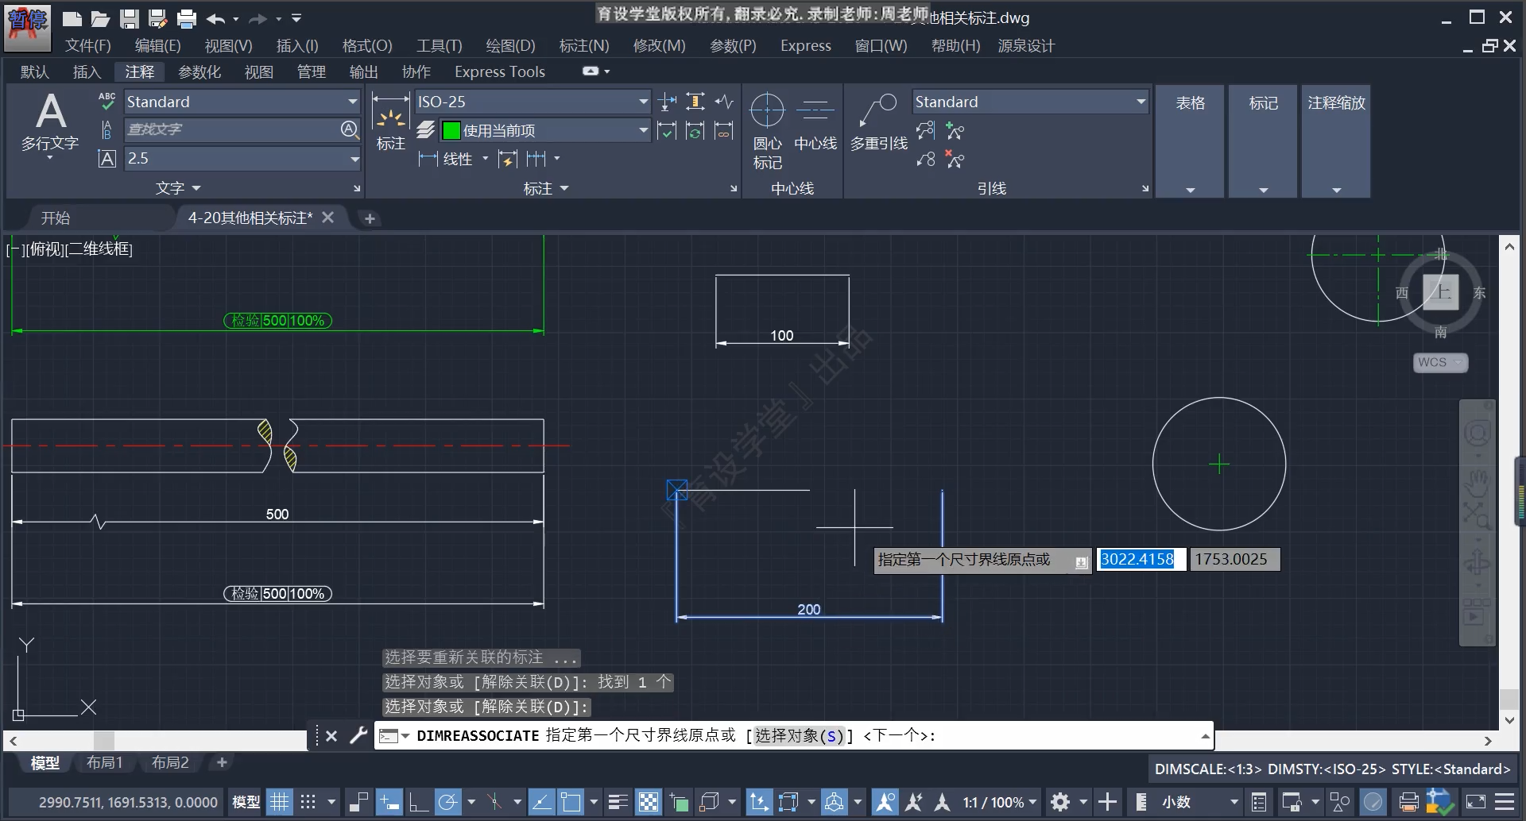
Task: Click the horizontal scrollbar thumb
Action: click(104, 741)
